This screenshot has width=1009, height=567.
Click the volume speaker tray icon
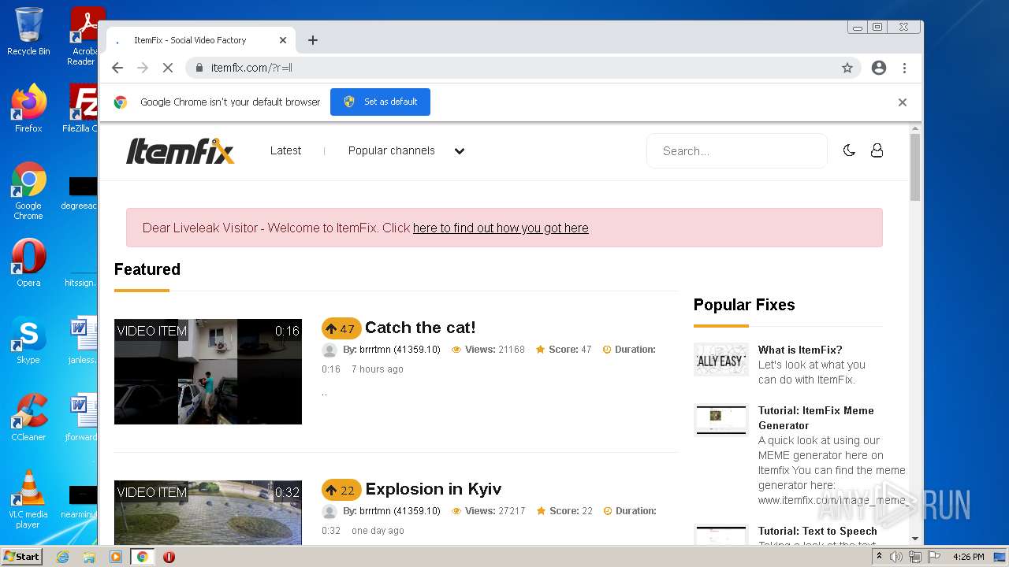pos(896,557)
